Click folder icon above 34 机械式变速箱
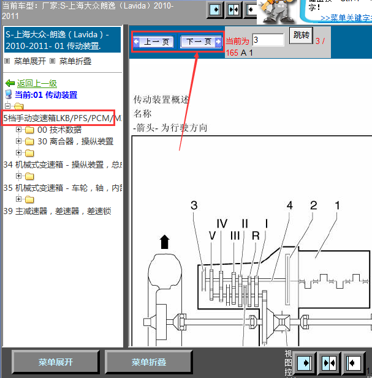The image size is (372, 378). tap(29, 153)
